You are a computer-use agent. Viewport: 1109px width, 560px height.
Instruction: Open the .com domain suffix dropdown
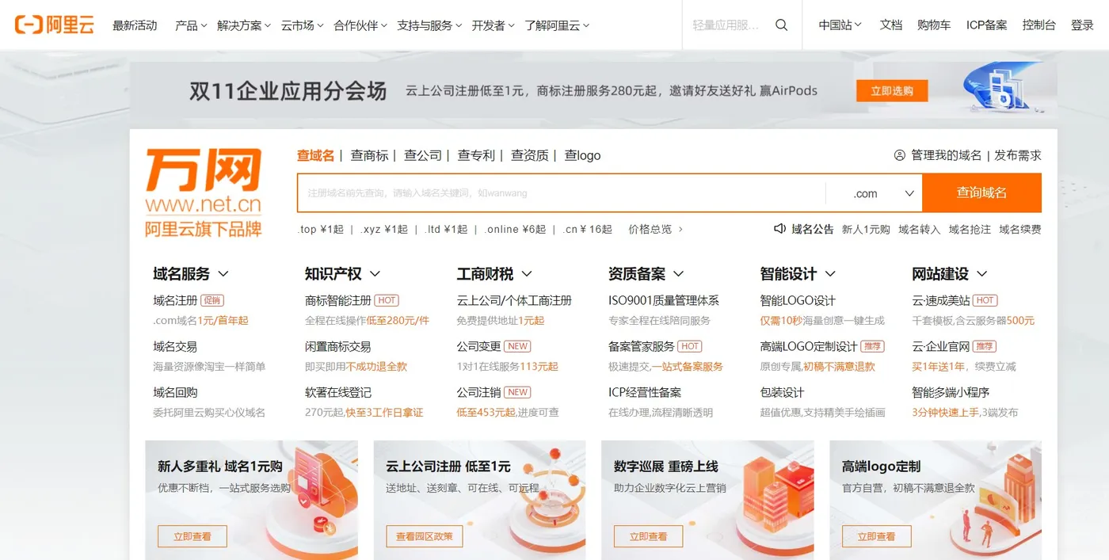click(874, 193)
